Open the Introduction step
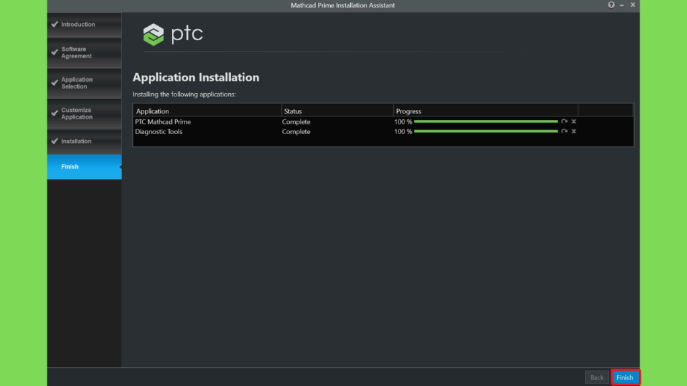687x386 pixels. pos(85,25)
